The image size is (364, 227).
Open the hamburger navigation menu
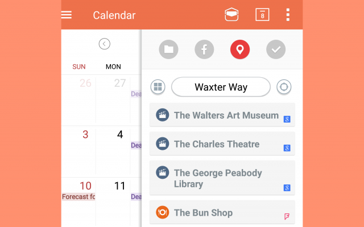[67, 15]
